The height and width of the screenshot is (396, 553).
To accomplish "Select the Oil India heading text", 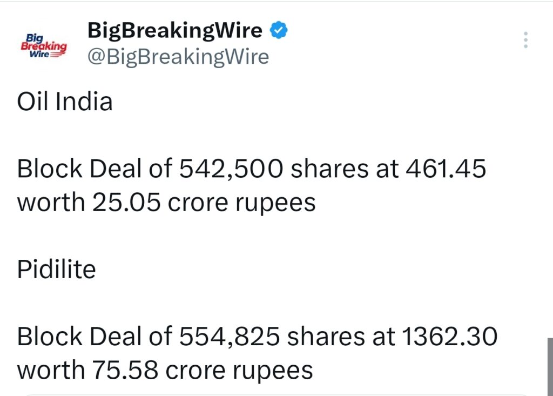I will (65, 101).
